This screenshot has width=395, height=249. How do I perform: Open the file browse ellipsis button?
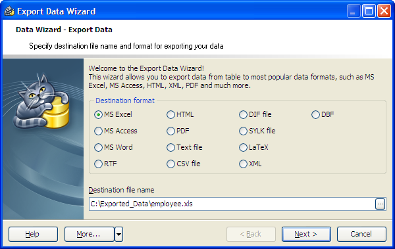tap(380, 204)
